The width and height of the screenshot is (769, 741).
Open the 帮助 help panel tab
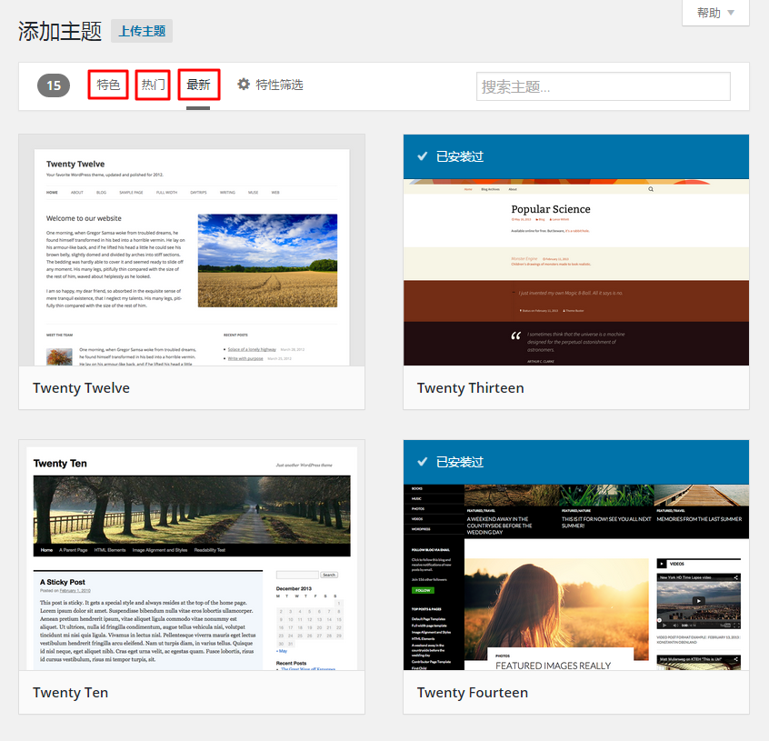[x=715, y=13]
